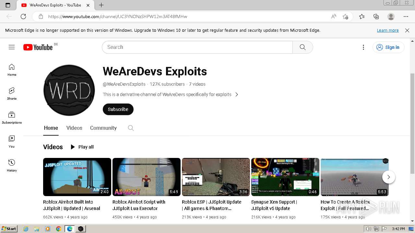Click the Learn more link in Edge banner
The width and height of the screenshot is (415, 233).
(x=388, y=30)
